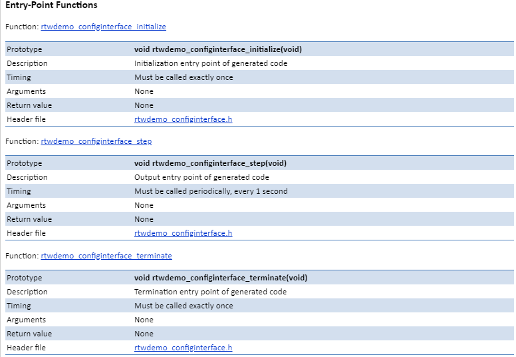This screenshot has width=516, height=357.
Task: Select the Return value label in step table
Action: 29,219
